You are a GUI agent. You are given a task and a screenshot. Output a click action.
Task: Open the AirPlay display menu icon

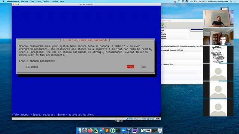[x=179, y=1]
